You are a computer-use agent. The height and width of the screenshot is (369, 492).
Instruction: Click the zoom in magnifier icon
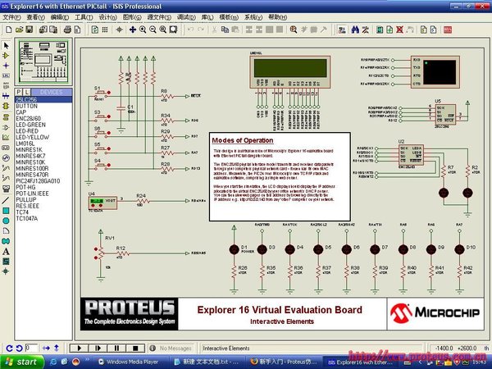tap(142, 30)
